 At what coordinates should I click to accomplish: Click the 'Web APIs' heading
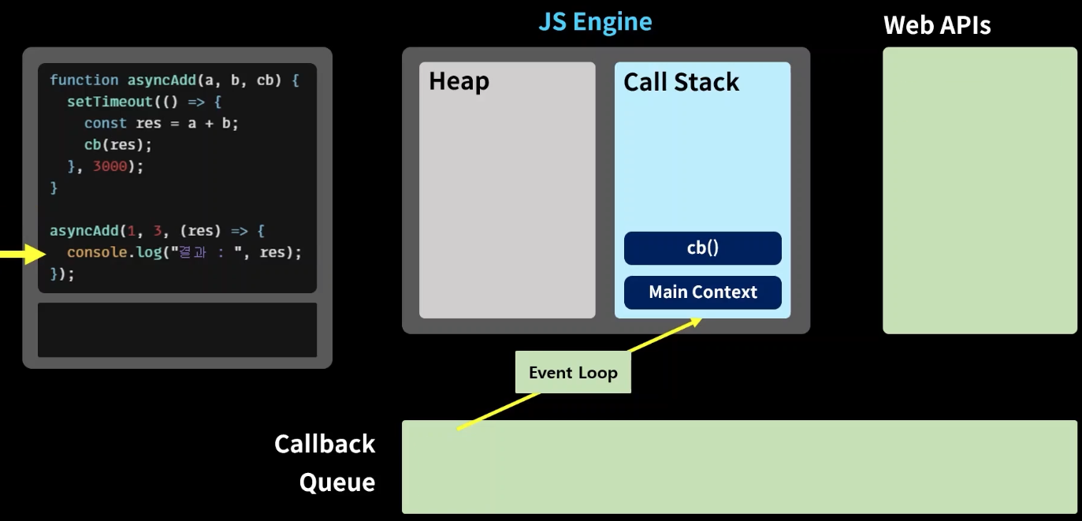[x=937, y=25]
